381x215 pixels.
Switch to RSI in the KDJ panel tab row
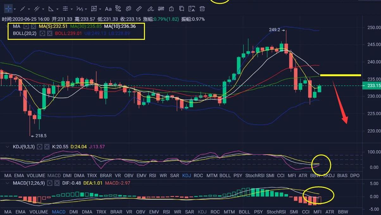click(x=153, y=175)
